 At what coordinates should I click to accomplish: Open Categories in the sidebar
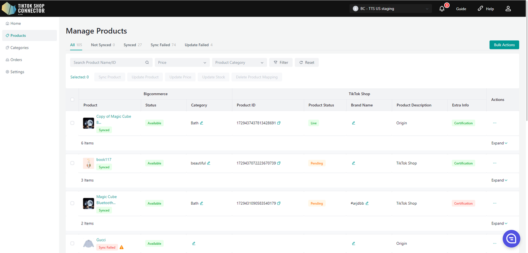(x=29, y=47)
